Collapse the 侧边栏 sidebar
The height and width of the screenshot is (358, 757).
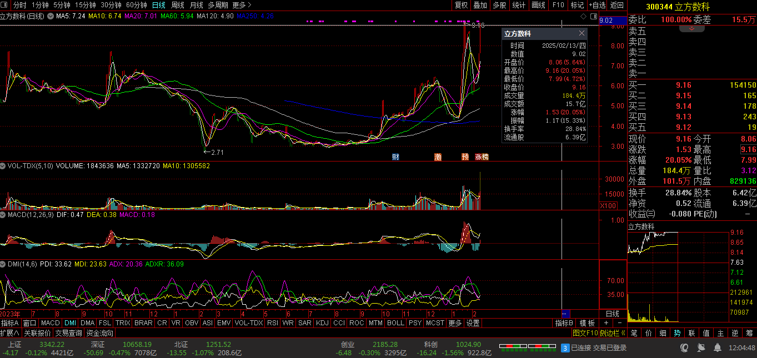(613, 333)
